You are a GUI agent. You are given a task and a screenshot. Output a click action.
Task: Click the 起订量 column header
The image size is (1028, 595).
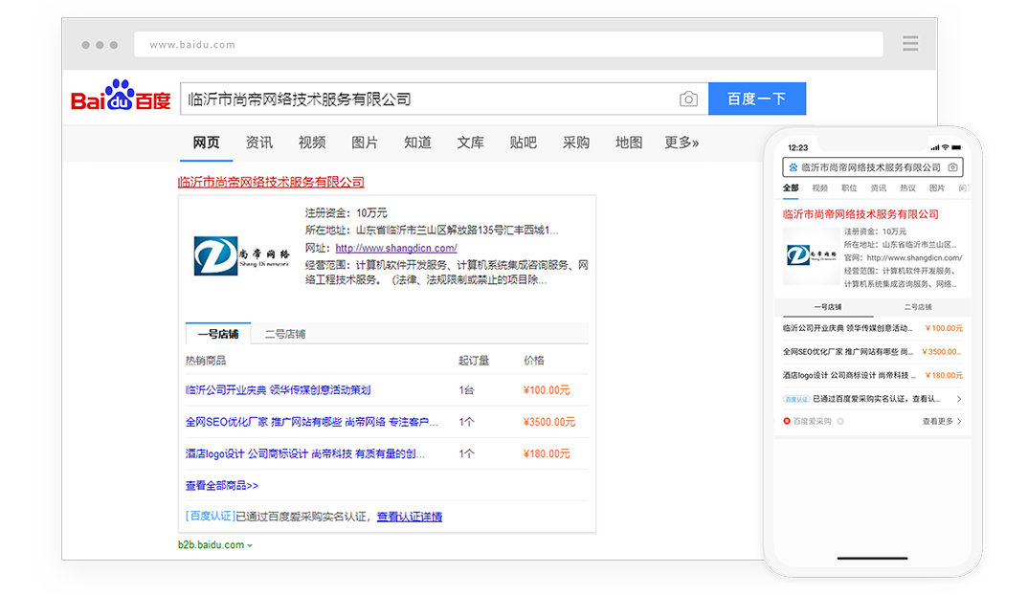(x=474, y=361)
